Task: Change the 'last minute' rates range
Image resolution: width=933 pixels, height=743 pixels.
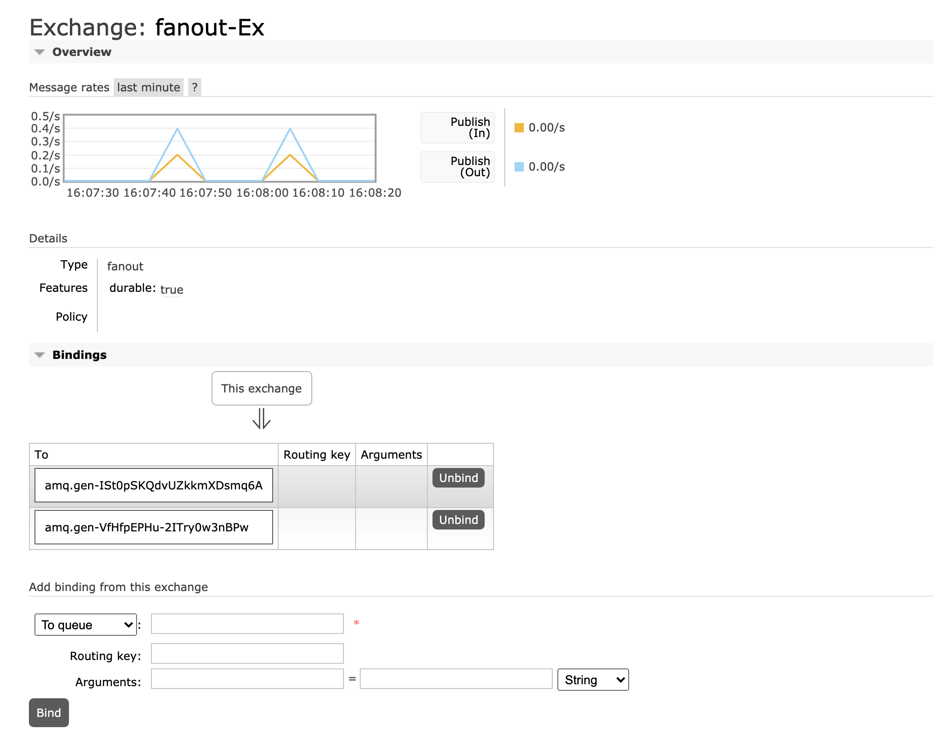Action: 148,87
